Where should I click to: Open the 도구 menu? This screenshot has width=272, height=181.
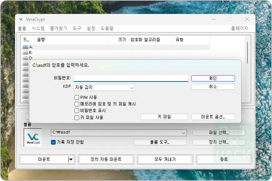coord(77,28)
